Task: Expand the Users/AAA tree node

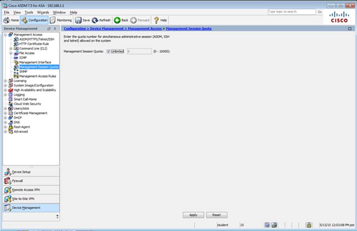Action: pyautogui.click(x=5, y=108)
